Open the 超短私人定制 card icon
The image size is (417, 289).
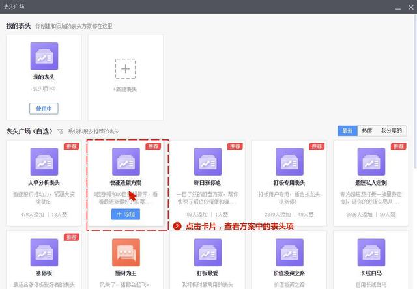371,162
